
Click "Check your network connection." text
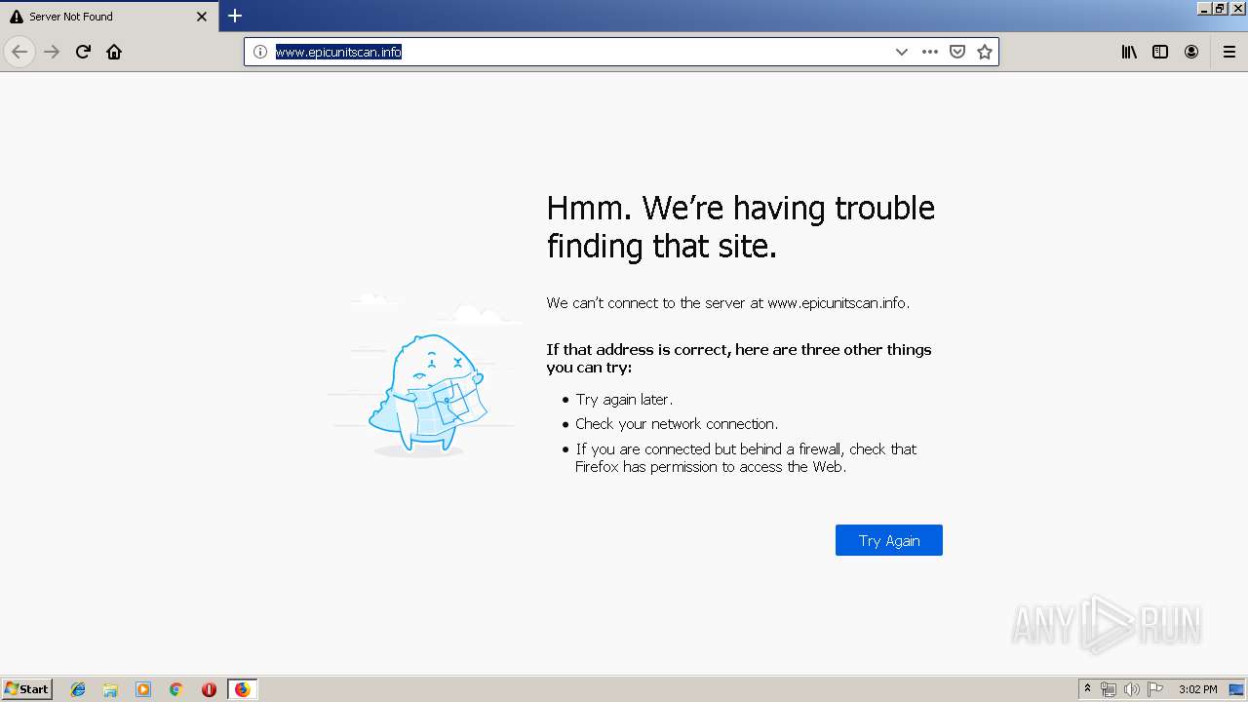(677, 424)
